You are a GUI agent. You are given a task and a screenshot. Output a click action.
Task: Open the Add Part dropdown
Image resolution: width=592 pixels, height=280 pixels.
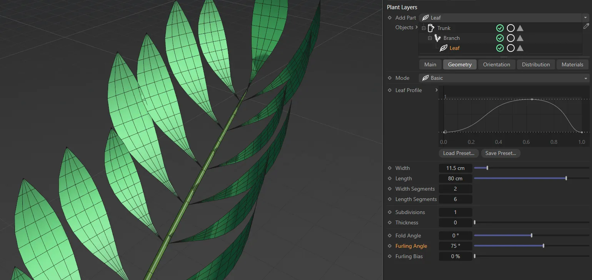[585, 17]
